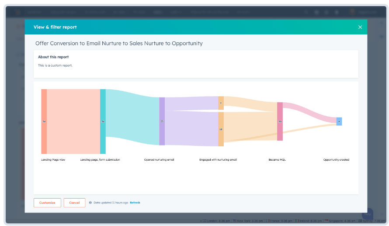
Task: Click the info icon beside Data updated
Action: 90,202
